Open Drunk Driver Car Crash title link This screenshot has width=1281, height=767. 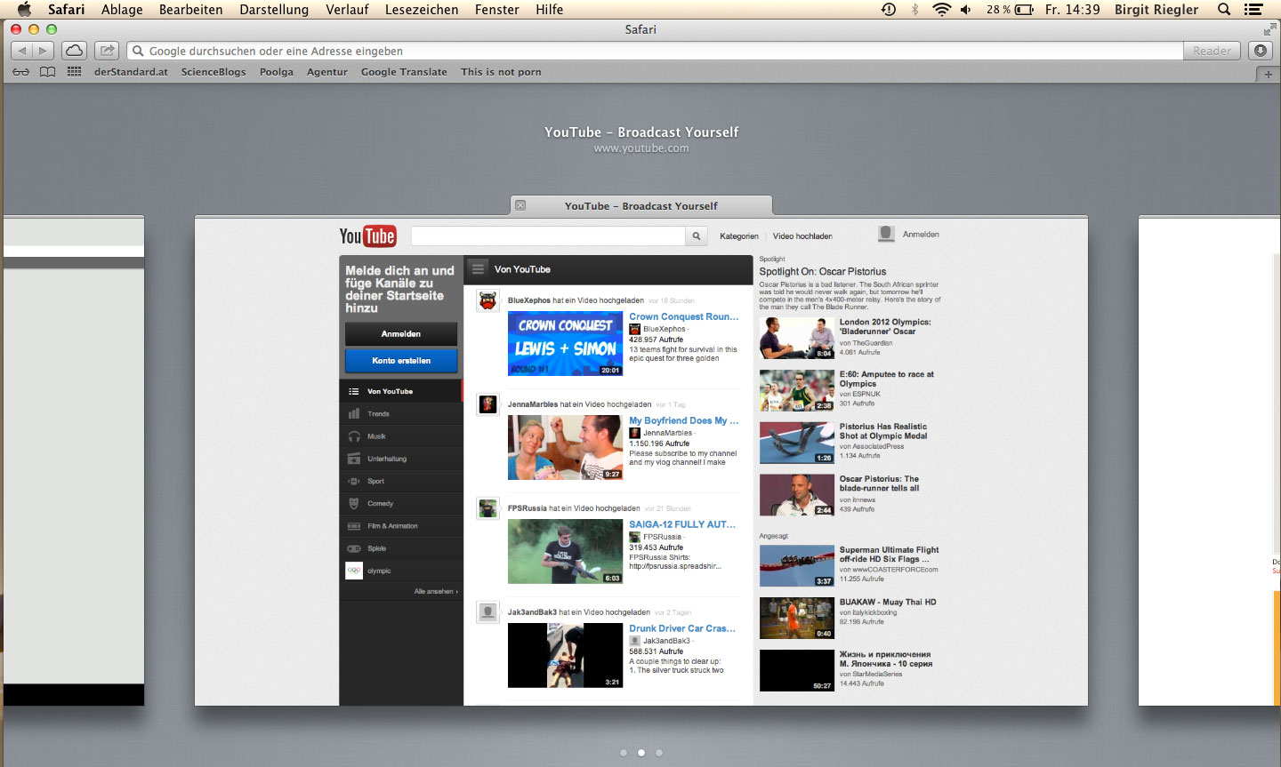tap(682, 628)
